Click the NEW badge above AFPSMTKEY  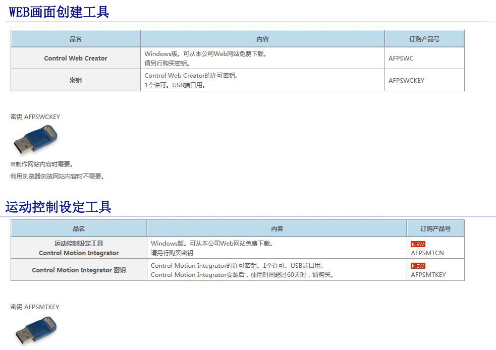418,266
